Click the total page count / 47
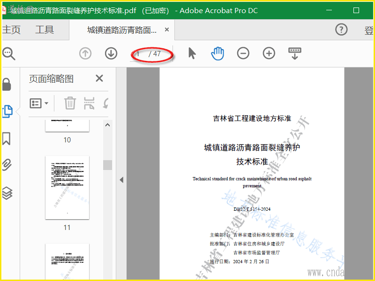375x281 pixels. click(x=155, y=54)
